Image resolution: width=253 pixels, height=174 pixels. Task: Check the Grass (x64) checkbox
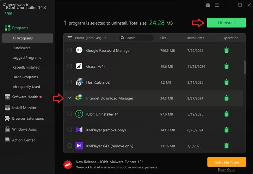[70, 66]
